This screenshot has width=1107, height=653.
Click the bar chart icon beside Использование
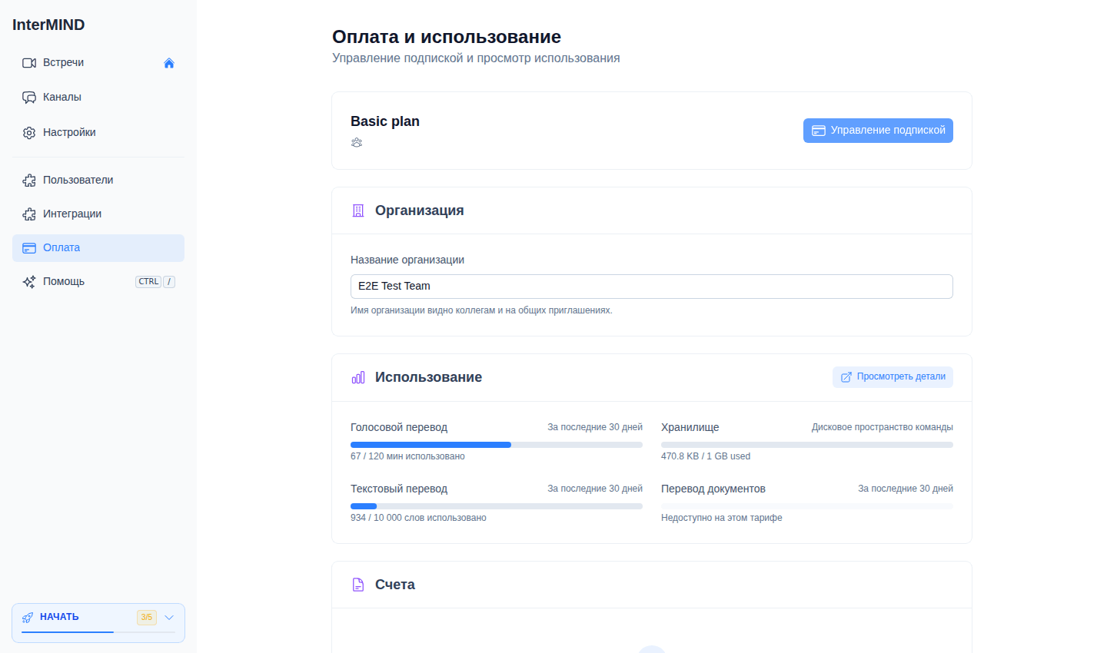(x=358, y=377)
